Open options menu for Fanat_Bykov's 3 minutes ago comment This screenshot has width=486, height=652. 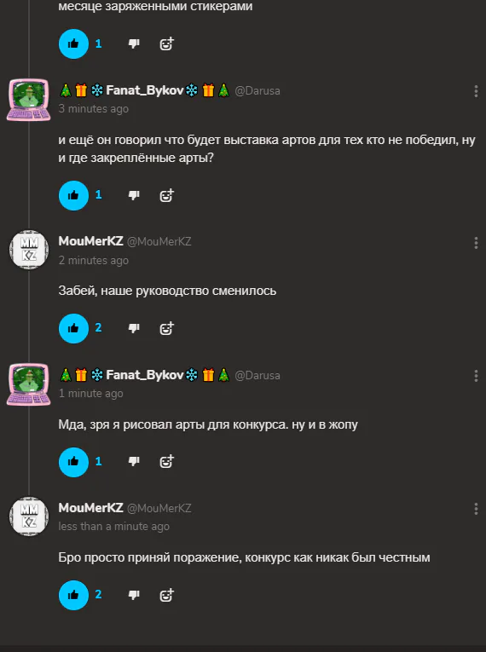(476, 91)
